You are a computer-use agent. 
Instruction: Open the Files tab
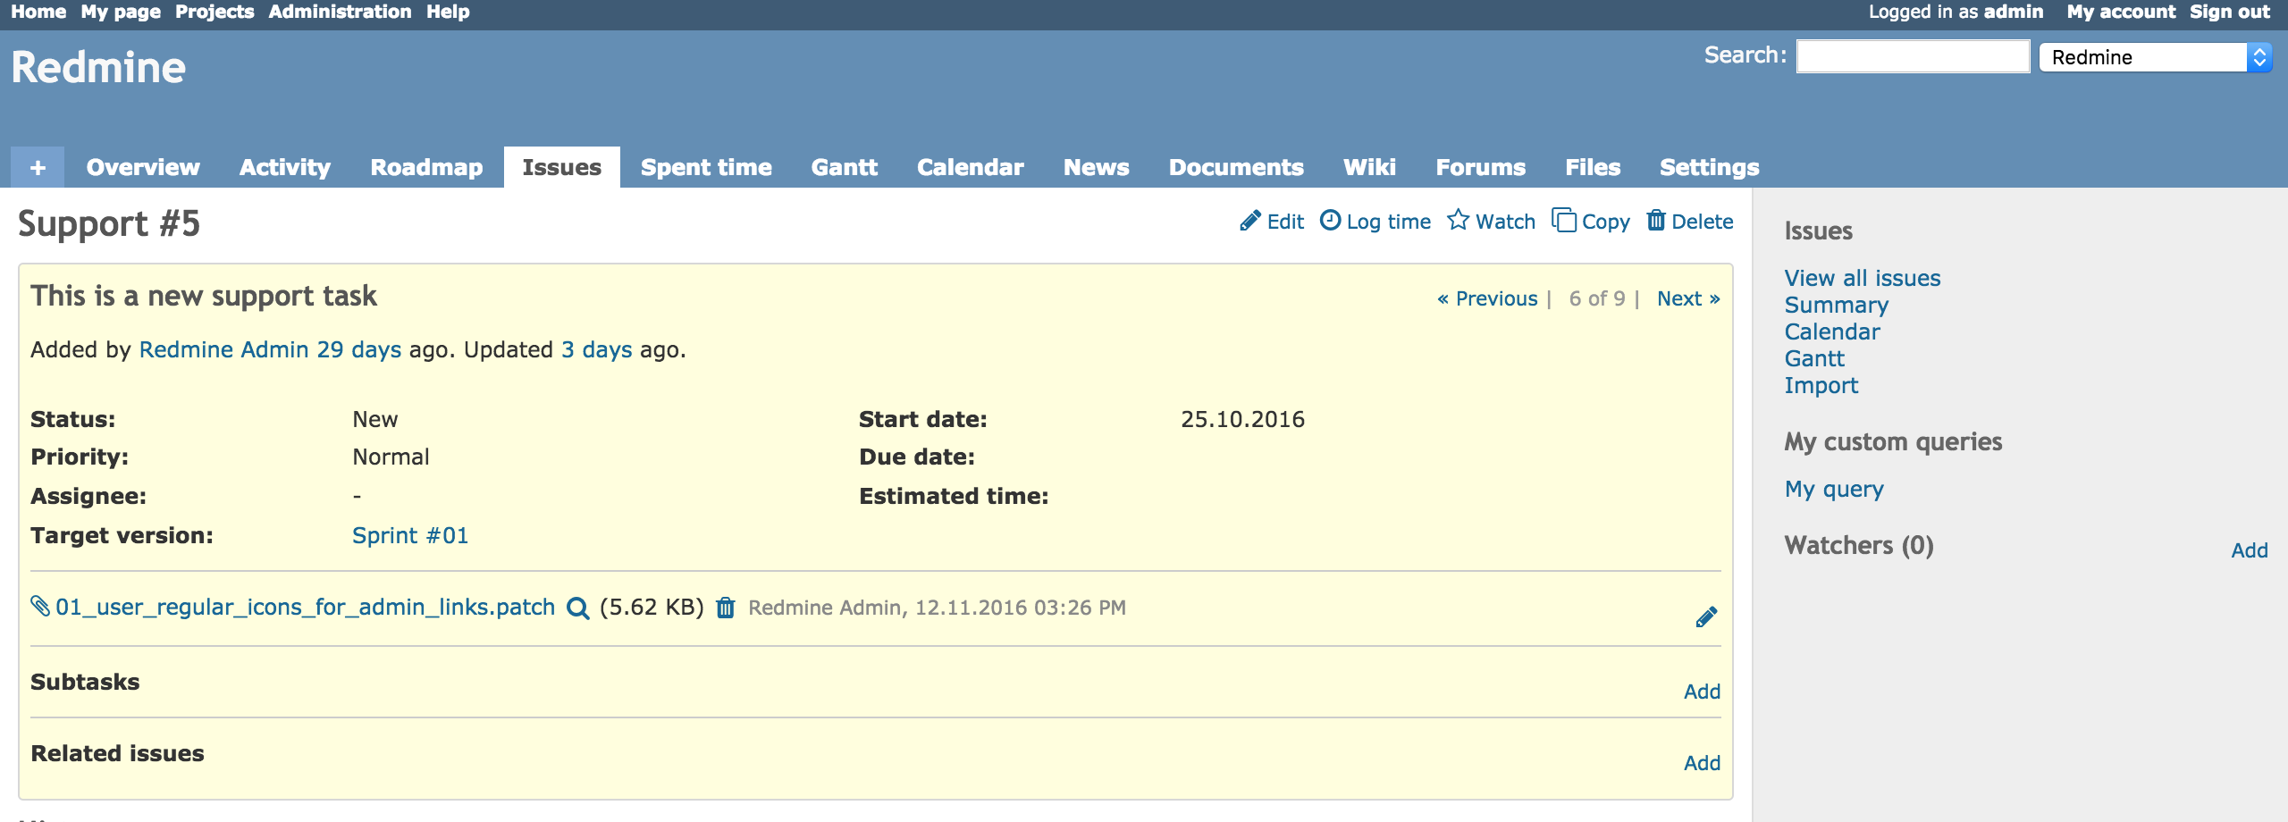click(1593, 167)
